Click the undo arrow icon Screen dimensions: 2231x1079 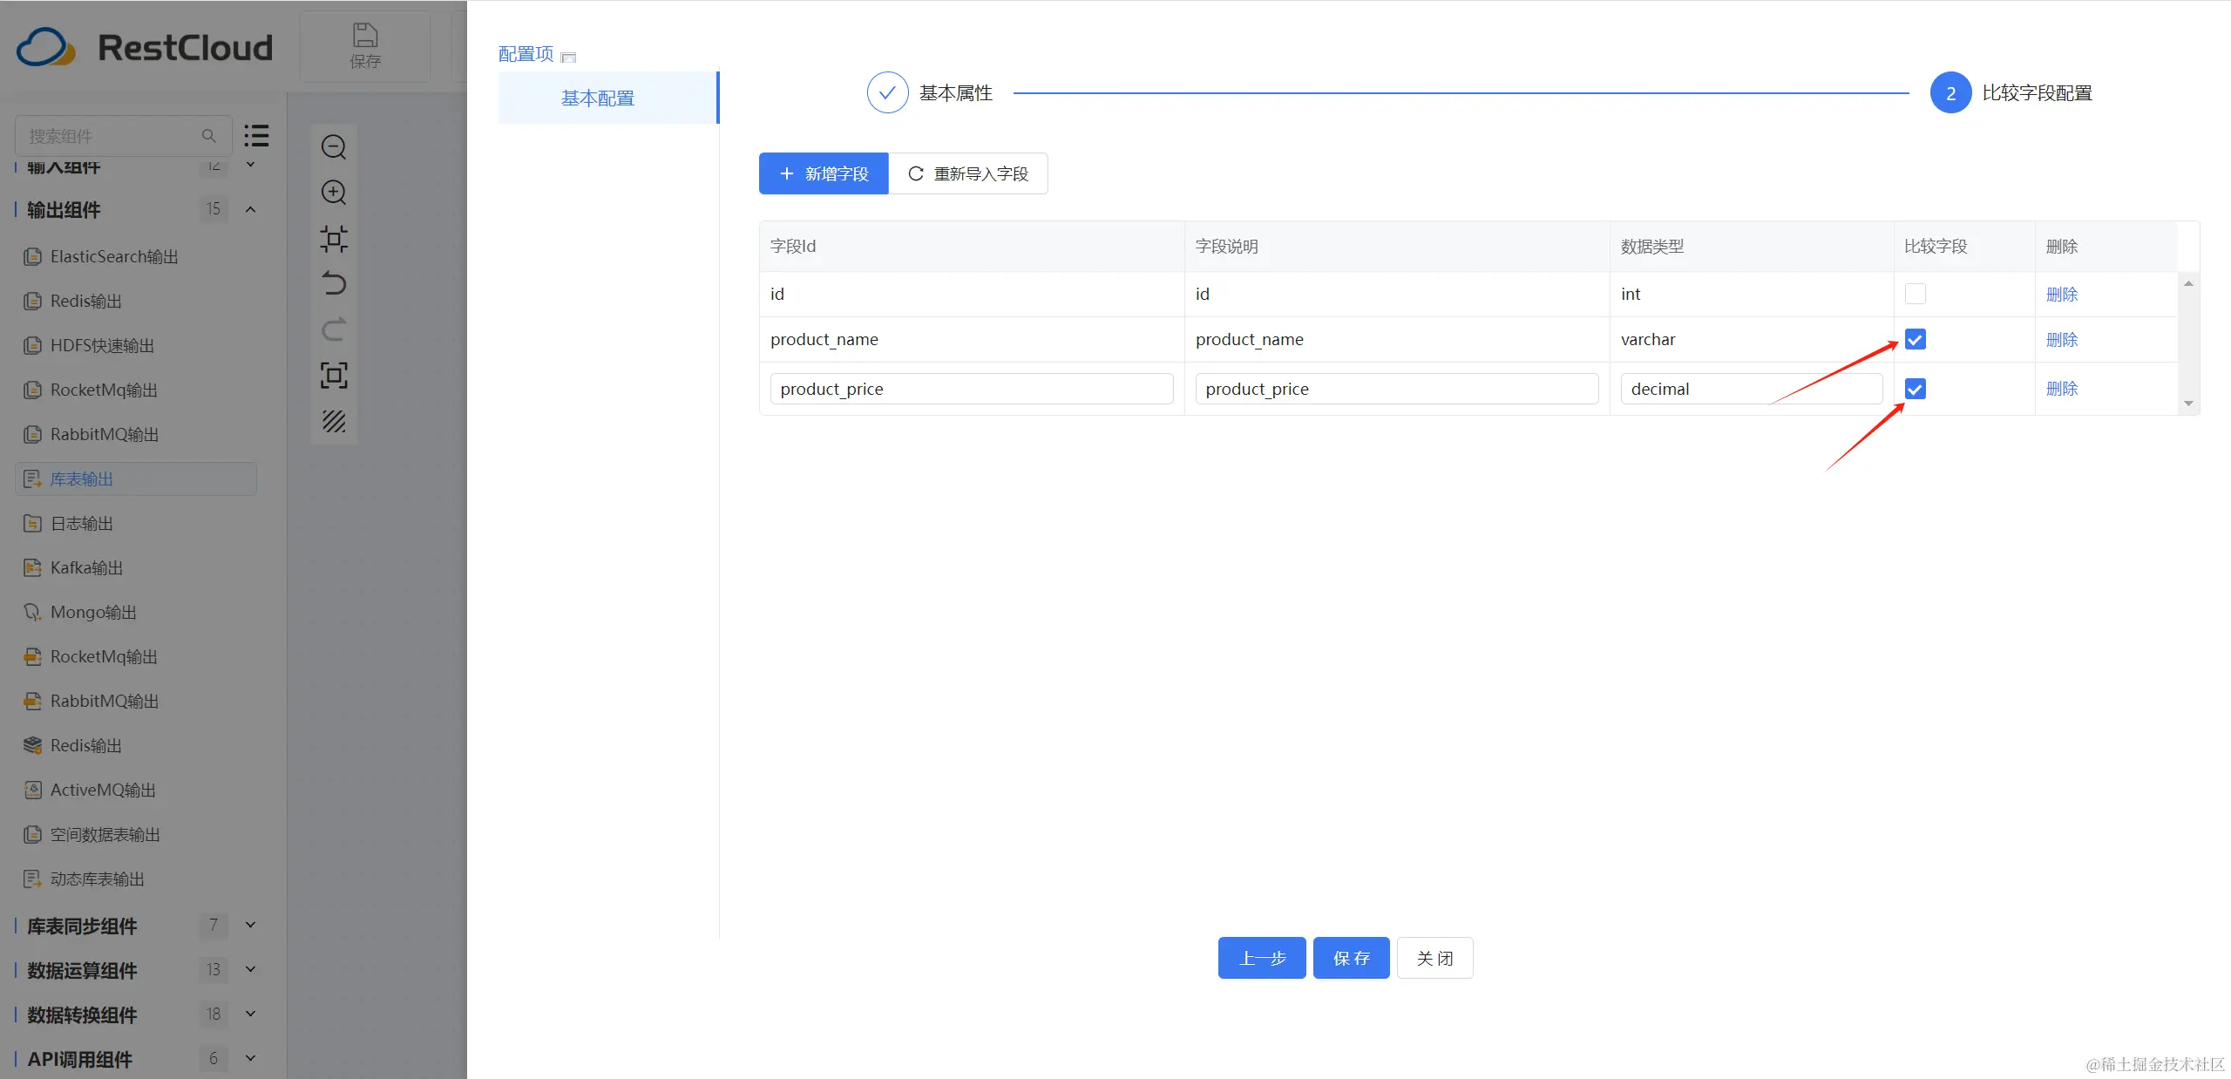[334, 284]
